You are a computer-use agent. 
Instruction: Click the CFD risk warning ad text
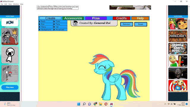click(58, 7)
